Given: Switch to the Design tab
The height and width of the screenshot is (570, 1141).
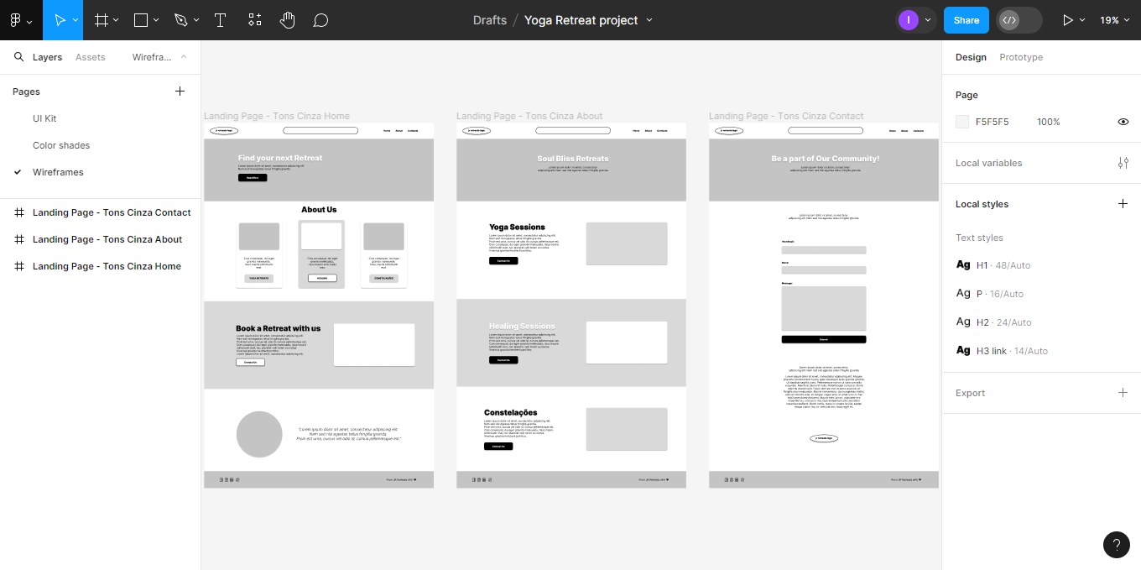Looking at the screenshot, I should tap(971, 57).
